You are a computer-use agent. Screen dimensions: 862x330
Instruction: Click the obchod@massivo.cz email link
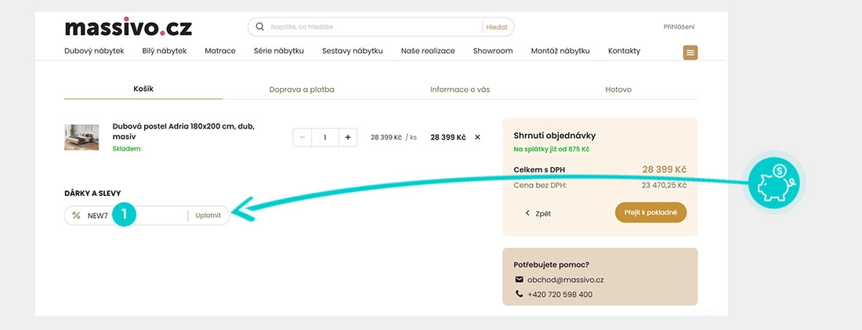coord(566,280)
